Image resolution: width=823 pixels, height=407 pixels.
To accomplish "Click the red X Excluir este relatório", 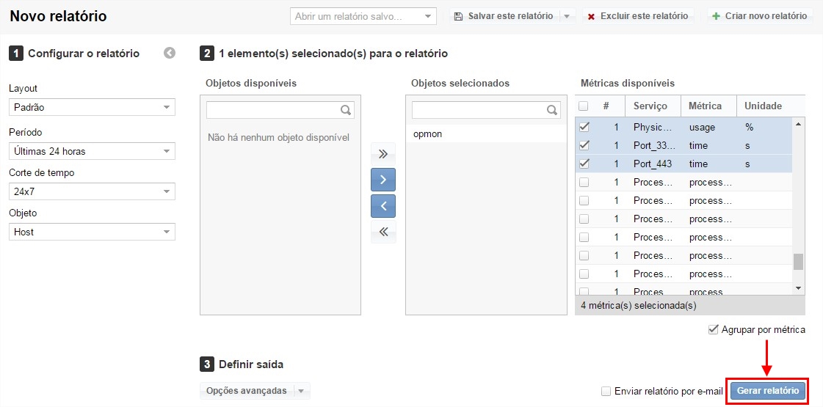I will [x=591, y=16].
